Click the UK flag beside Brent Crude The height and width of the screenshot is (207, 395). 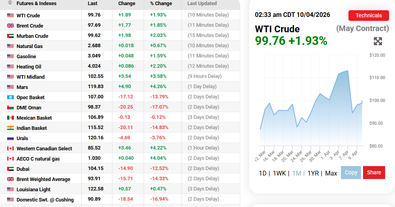point(10,26)
